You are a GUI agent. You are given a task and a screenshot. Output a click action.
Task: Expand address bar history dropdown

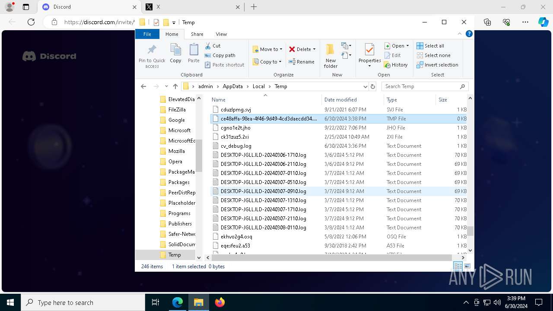(x=365, y=86)
